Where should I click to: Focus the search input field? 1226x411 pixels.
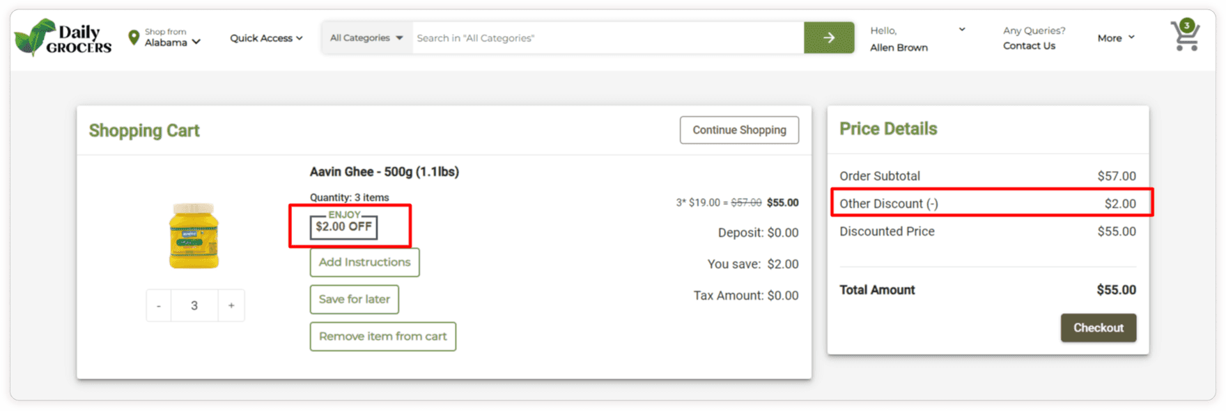point(607,38)
